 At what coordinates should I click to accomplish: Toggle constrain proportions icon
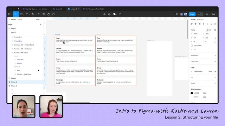[215, 38]
